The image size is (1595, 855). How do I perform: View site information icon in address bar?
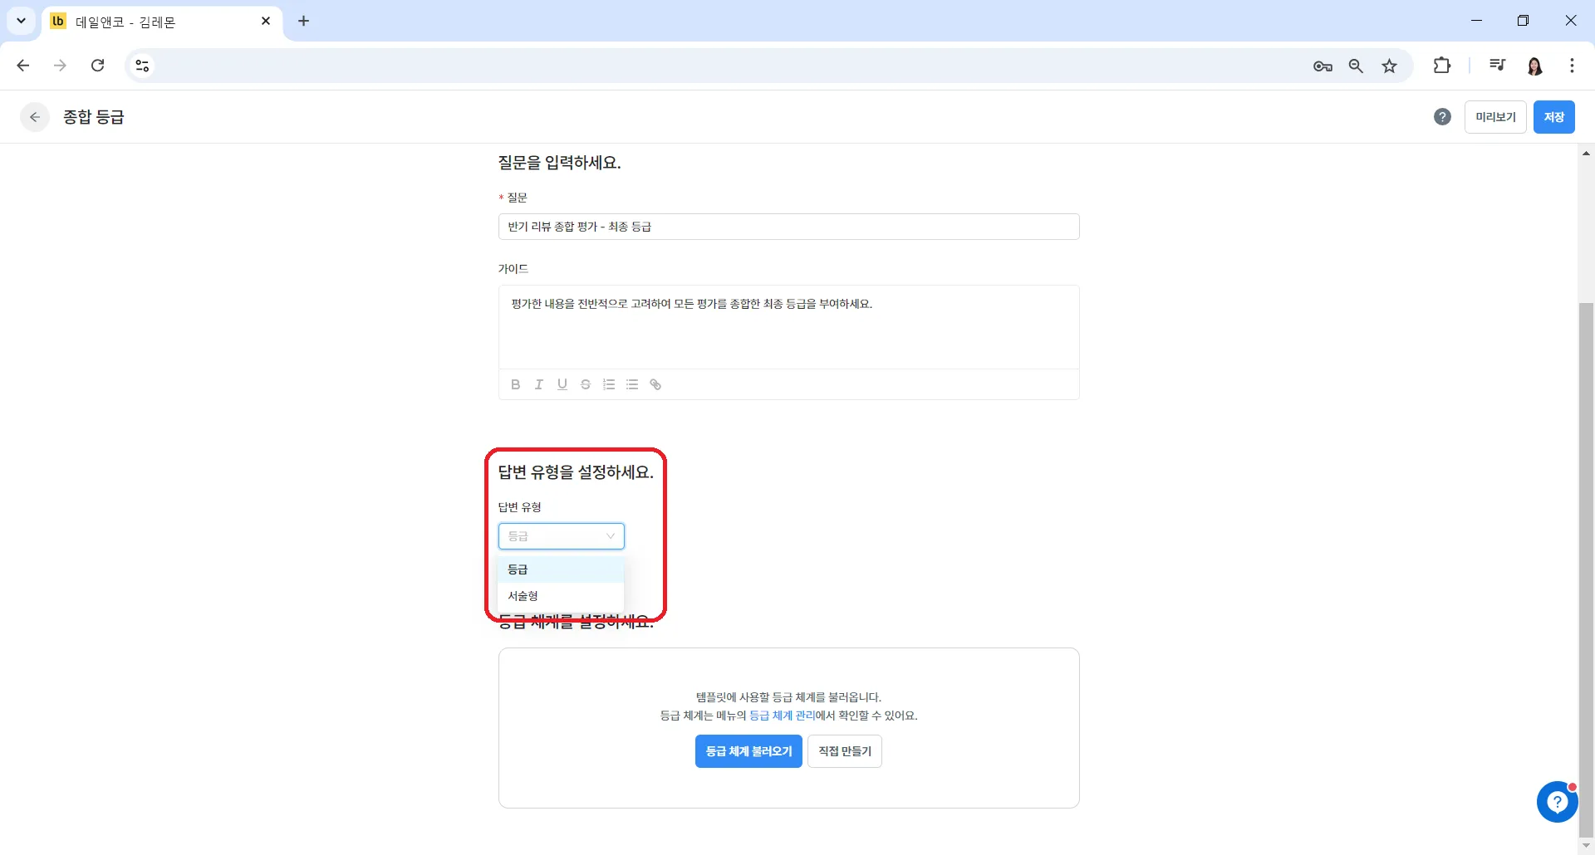[142, 66]
